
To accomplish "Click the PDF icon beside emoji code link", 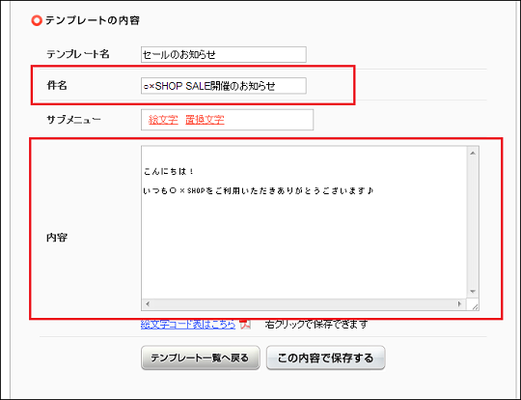I will [246, 324].
